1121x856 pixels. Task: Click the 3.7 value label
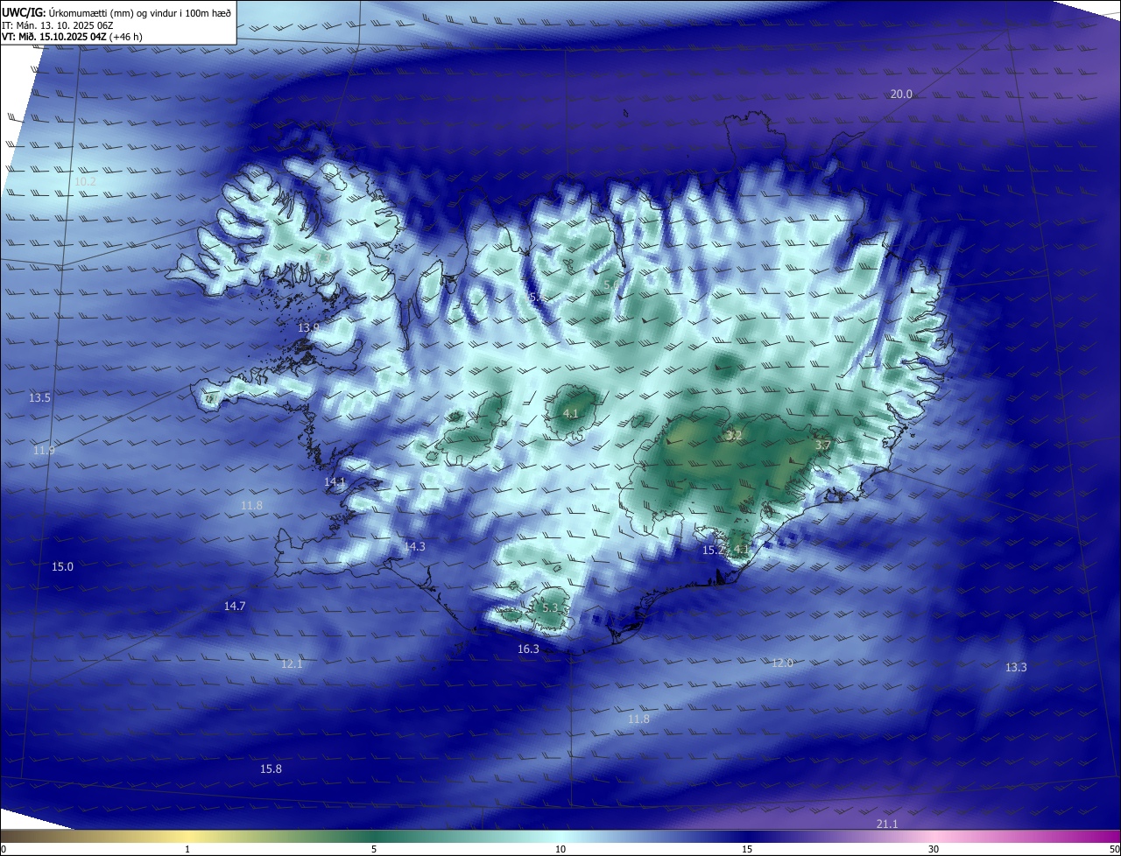pos(822,446)
